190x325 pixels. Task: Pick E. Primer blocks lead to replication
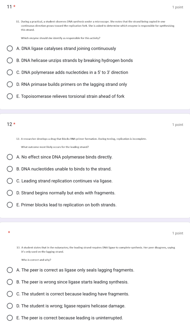[x=10, y=205]
